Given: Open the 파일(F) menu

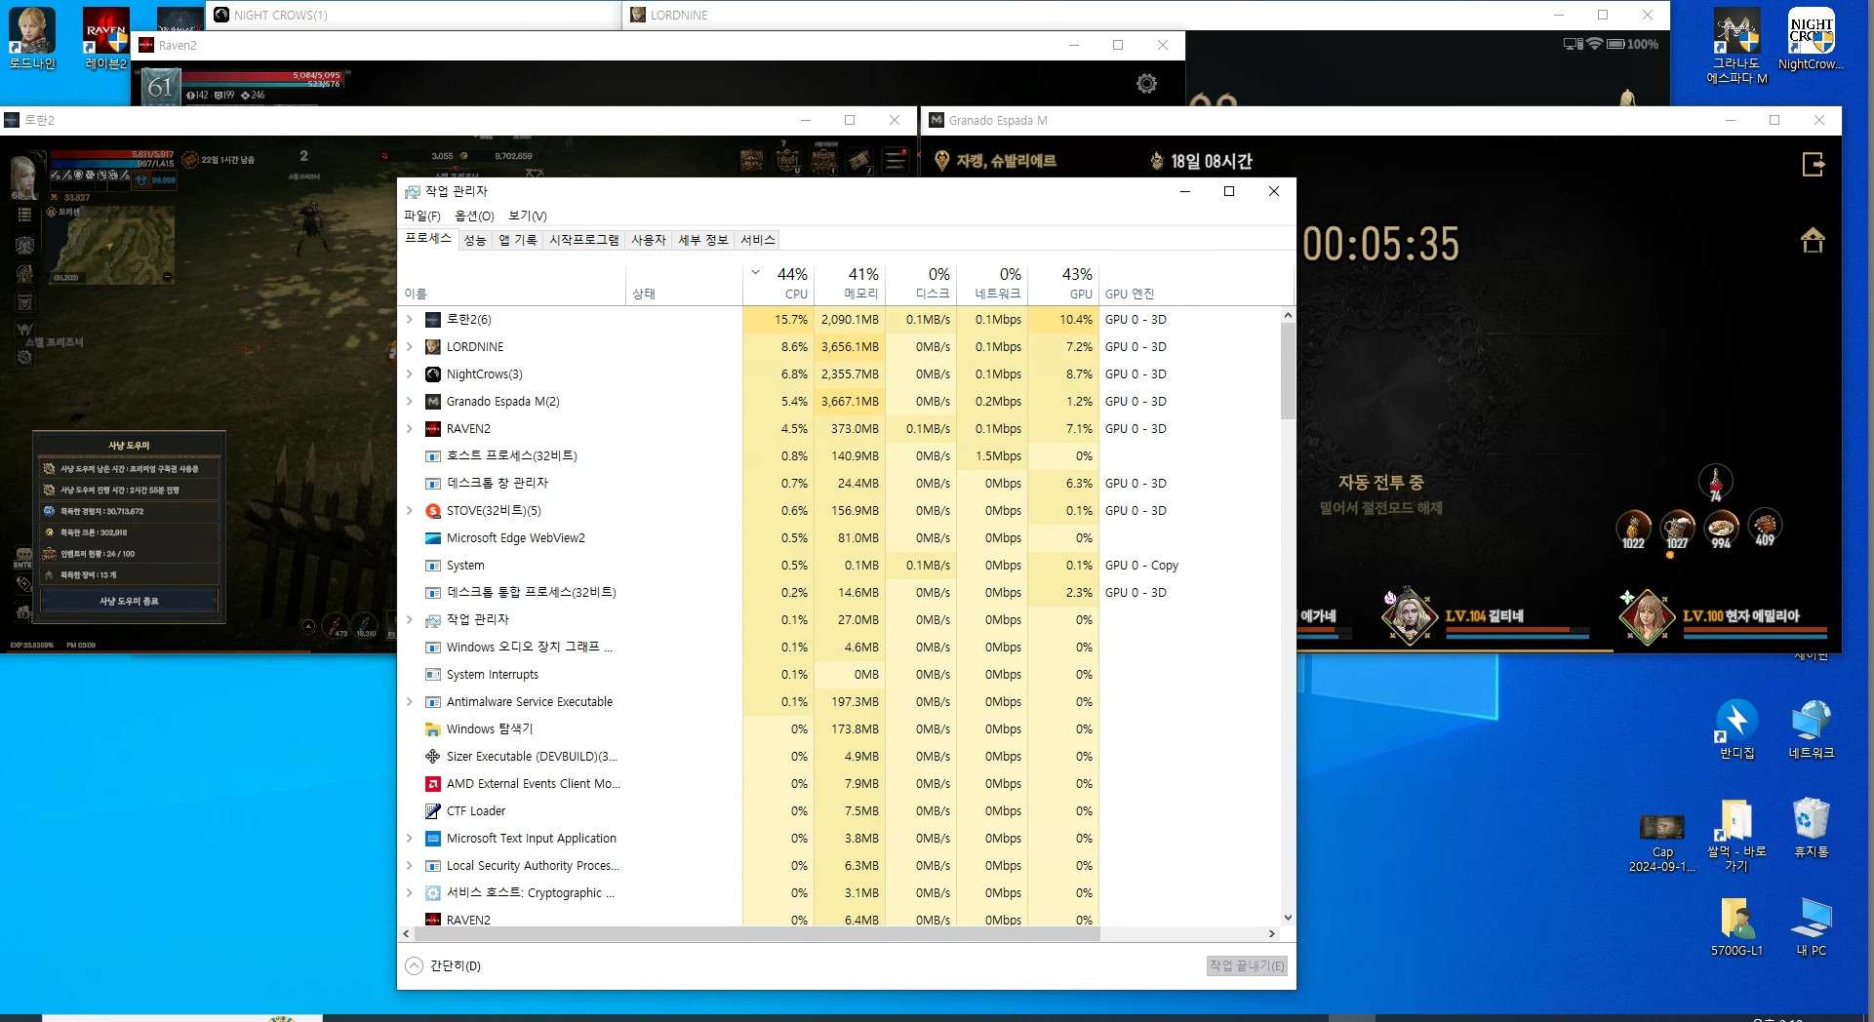Looking at the screenshot, I should [422, 216].
